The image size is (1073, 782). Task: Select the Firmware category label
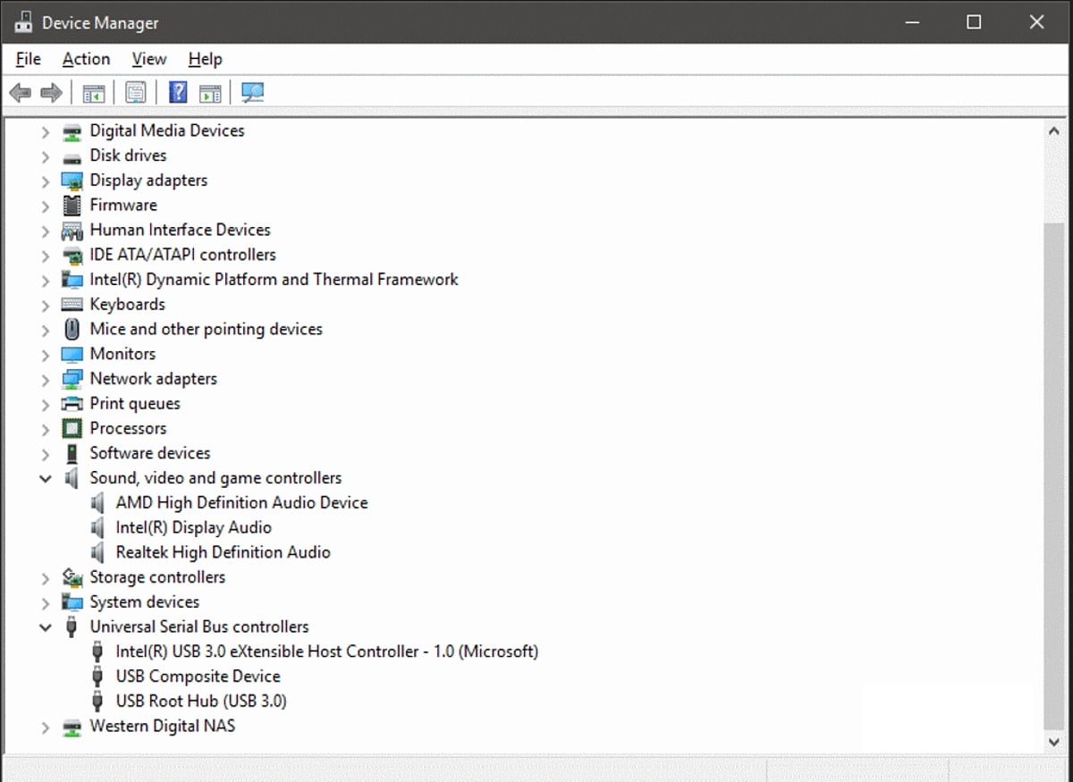coord(123,206)
